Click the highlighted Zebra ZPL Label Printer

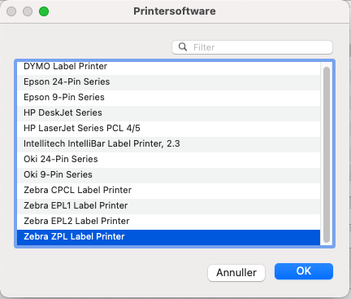point(168,237)
